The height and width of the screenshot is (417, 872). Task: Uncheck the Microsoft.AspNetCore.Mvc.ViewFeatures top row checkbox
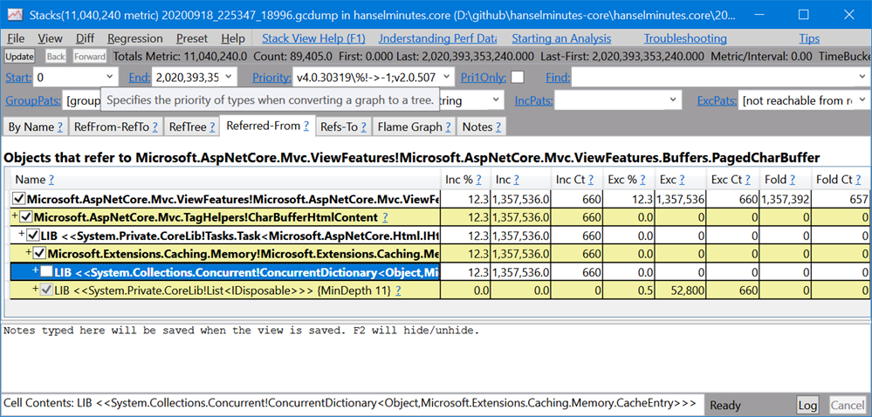point(19,199)
